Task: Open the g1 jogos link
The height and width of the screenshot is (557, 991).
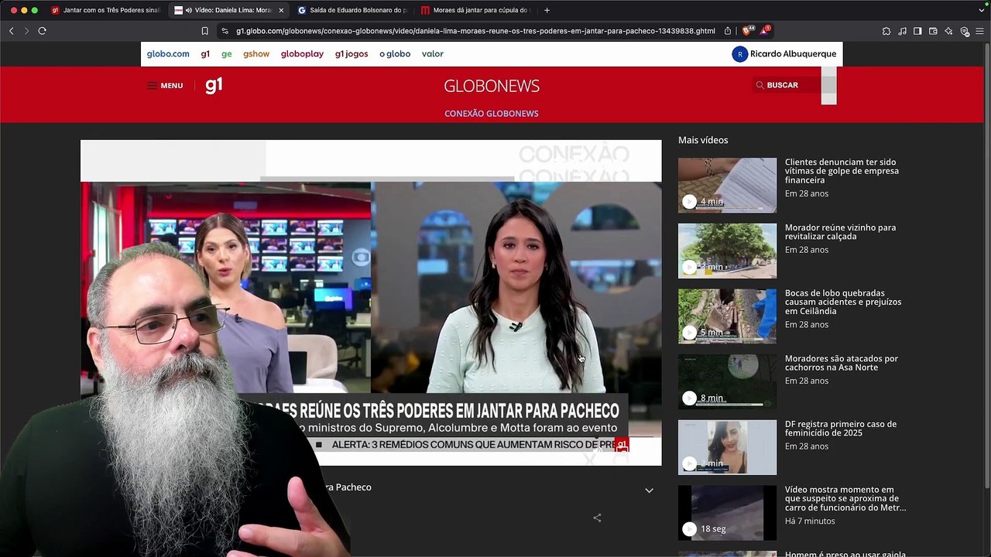Action: 351,54
